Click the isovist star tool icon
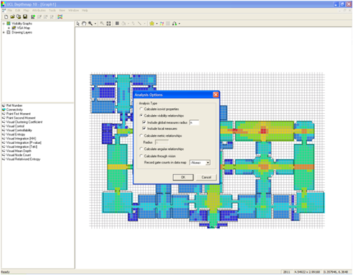This screenshot has width=353, height=275. [x=152, y=24]
